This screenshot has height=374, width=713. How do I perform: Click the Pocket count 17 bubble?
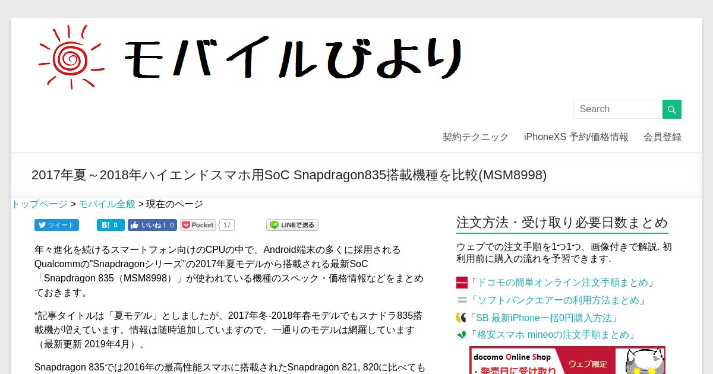(x=227, y=225)
